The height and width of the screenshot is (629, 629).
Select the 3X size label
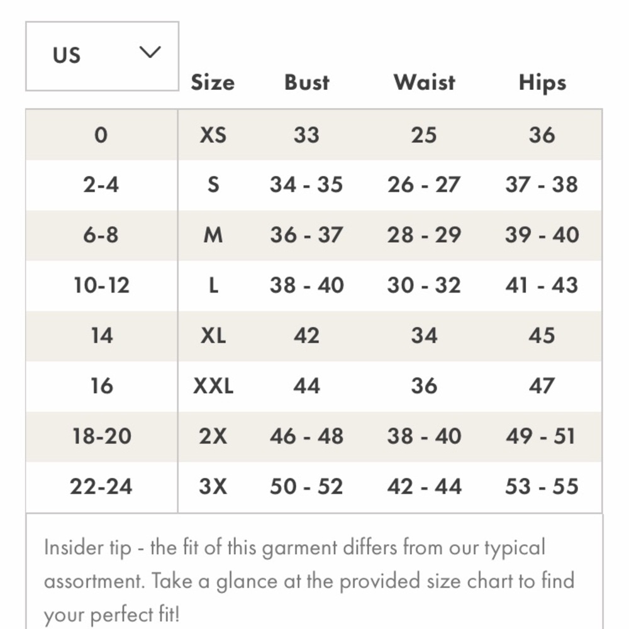(x=213, y=487)
